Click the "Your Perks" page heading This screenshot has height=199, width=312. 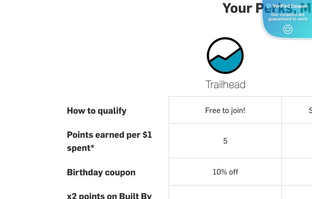tap(241, 8)
